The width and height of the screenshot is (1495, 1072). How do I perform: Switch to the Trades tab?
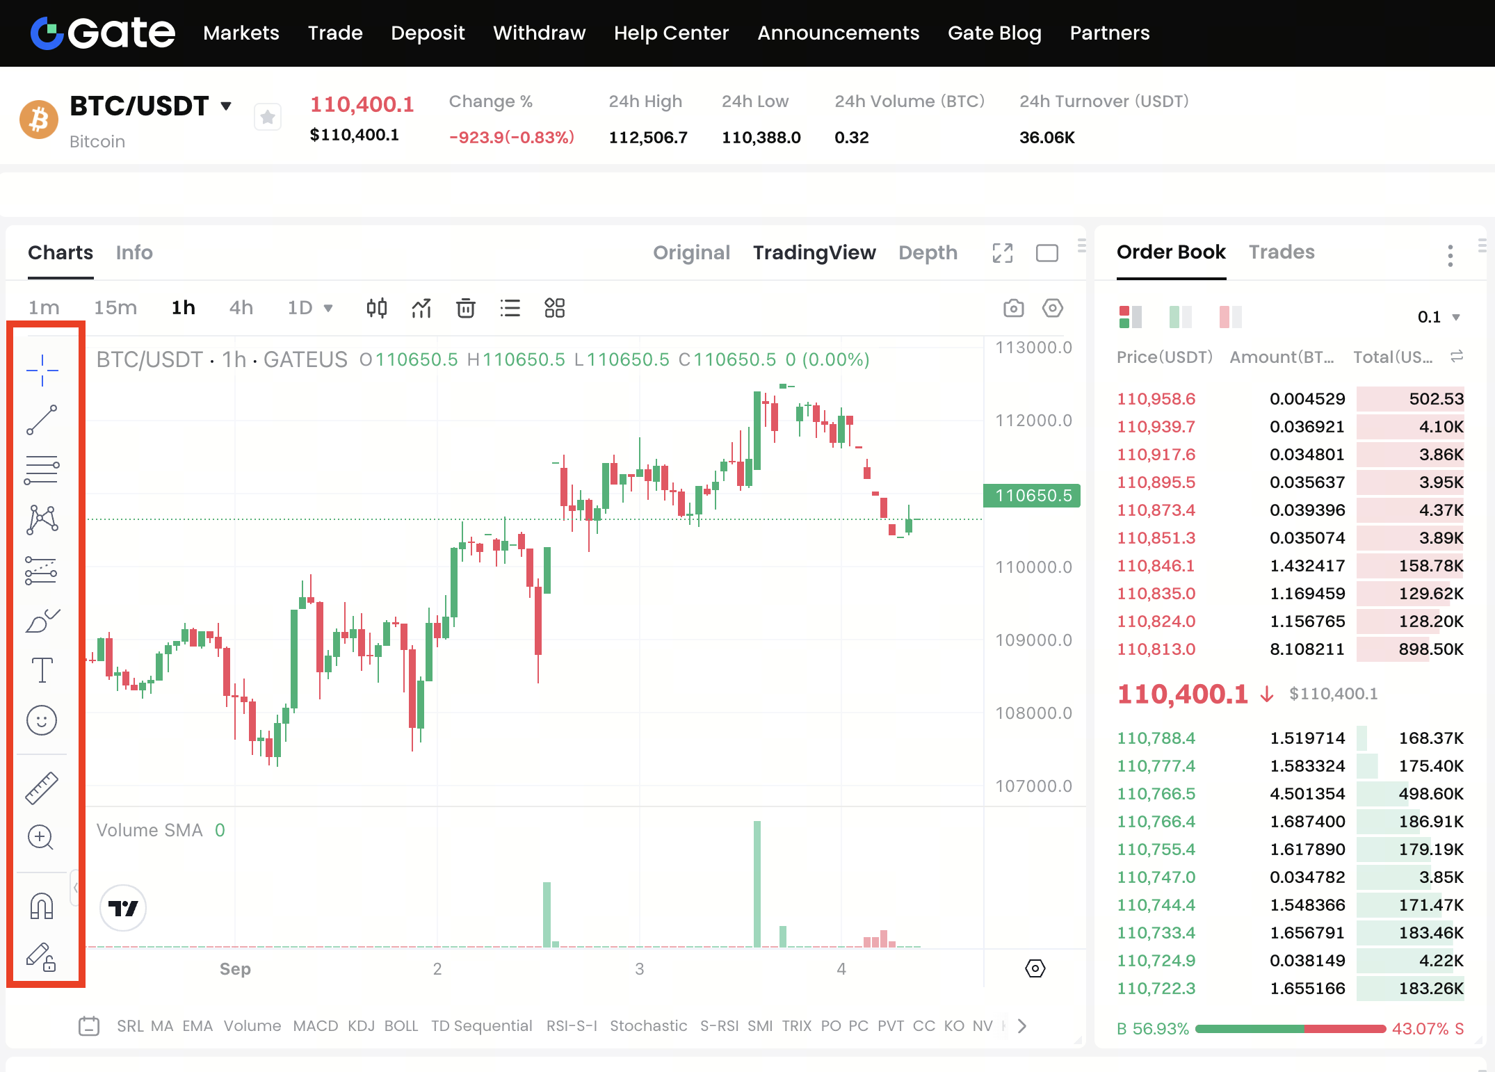tap(1281, 252)
